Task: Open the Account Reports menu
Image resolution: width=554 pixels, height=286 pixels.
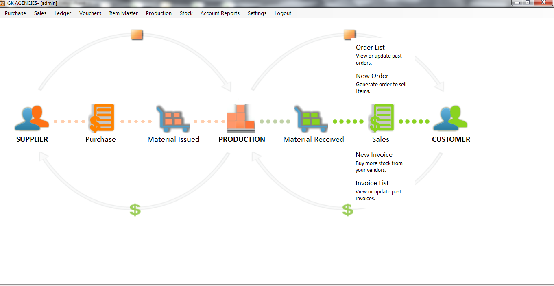Action: point(220,13)
